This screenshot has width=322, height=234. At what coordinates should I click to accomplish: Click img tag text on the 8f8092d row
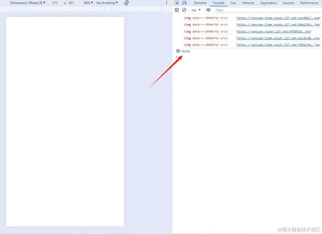tap(206, 31)
